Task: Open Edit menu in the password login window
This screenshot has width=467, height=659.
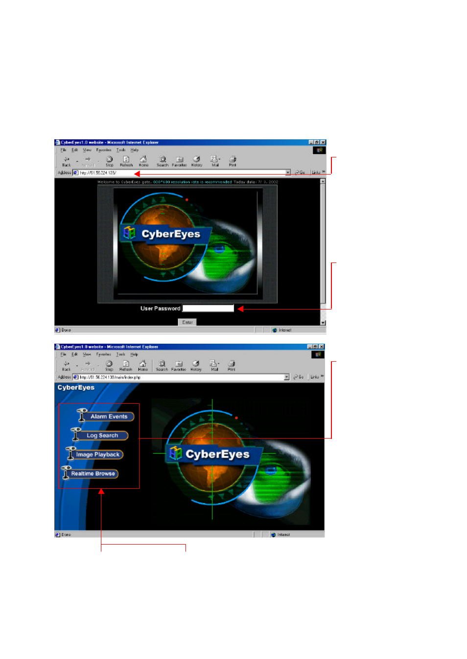Action: click(75, 150)
